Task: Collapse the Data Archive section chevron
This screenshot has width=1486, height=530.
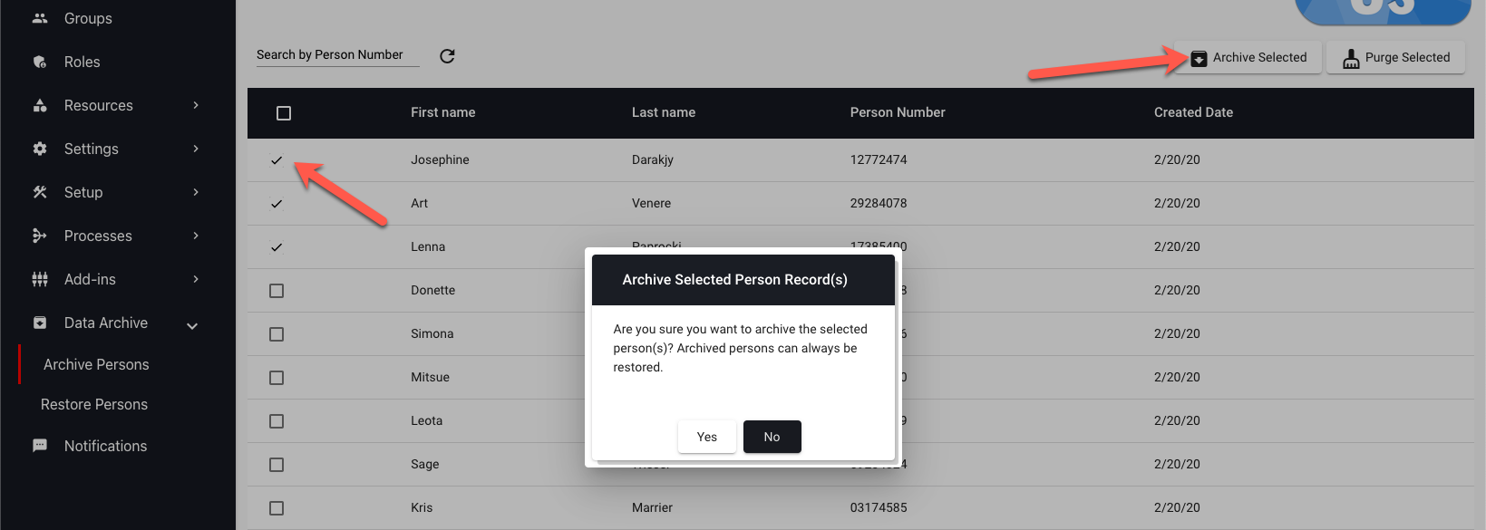Action: coord(192,325)
